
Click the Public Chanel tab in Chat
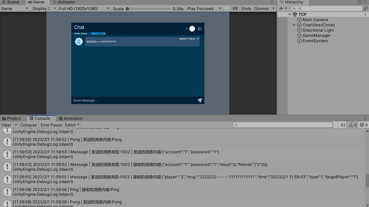point(81,34)
